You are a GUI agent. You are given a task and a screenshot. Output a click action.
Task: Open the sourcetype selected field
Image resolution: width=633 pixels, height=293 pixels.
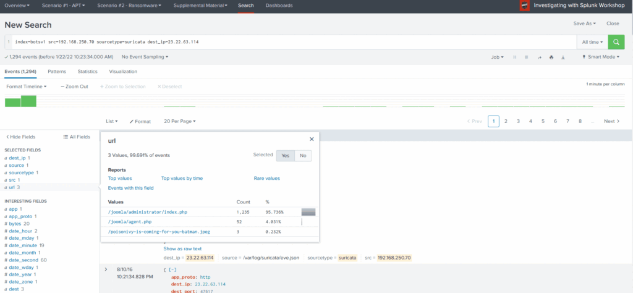coord(22,172)
